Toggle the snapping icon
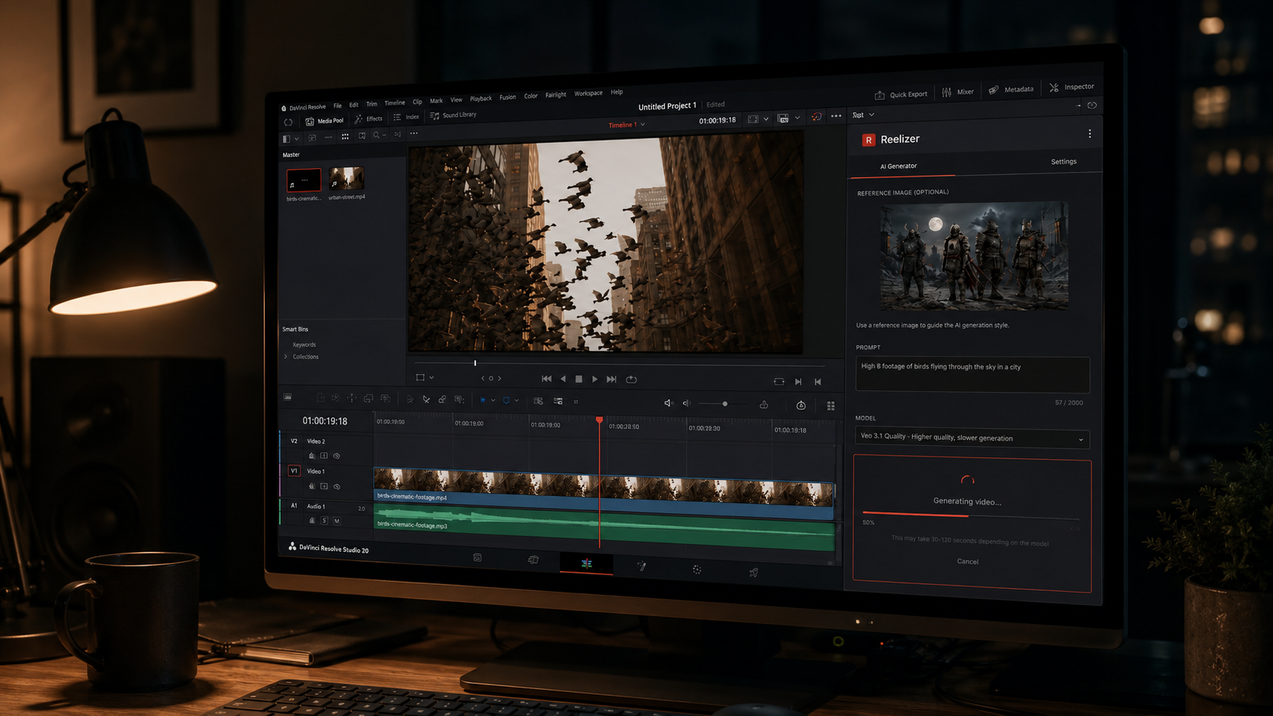This screenshot has height=716, width=1273. pos(483,400)
